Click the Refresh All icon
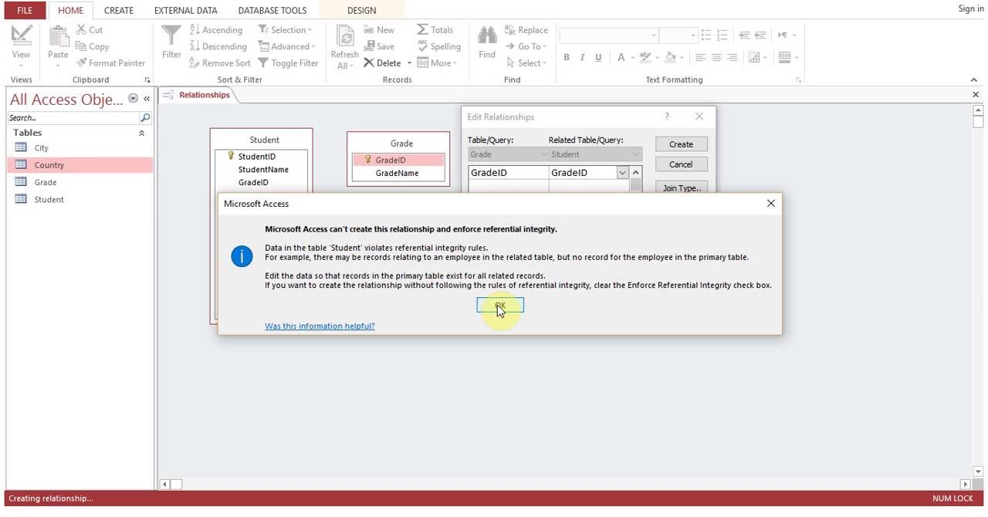Screen dimensions: 988x517 (x=344, y=37)
